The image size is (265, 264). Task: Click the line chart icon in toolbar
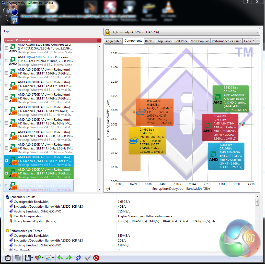(x=48, y=258)
